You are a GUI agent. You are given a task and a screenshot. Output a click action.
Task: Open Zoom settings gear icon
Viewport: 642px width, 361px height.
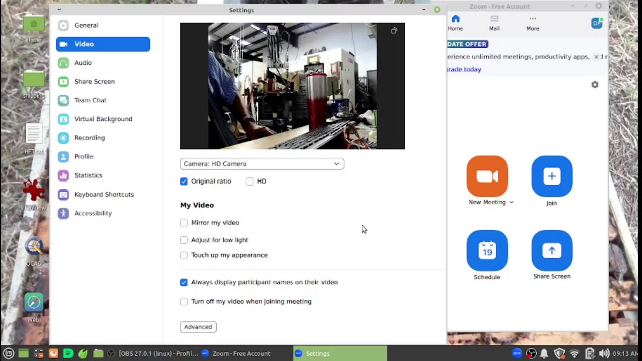[x=595, y=85]
